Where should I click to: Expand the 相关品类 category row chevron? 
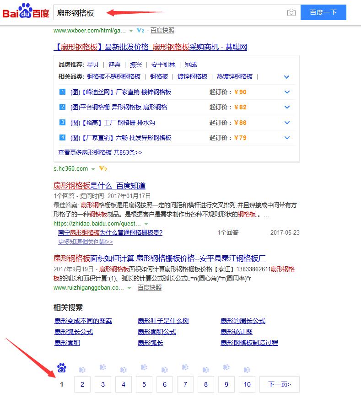(x=287, y=77)
